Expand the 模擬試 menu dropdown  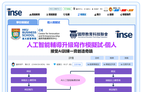83,15
